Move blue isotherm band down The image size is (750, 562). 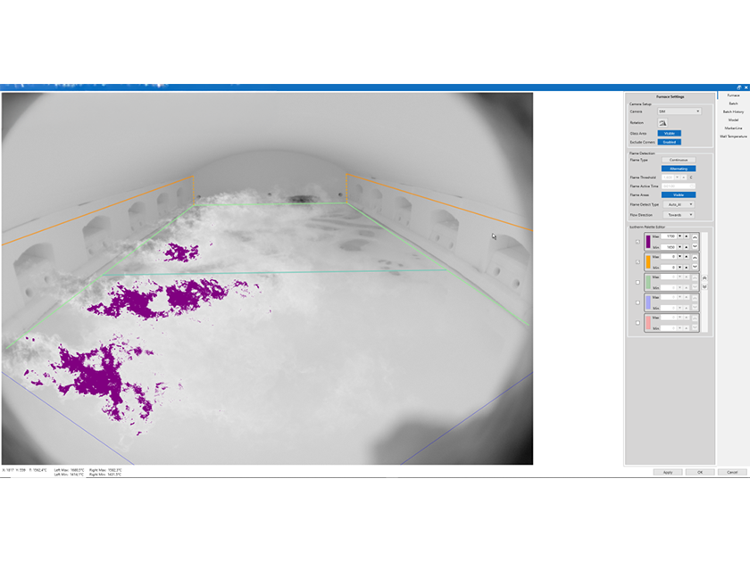coord(695,307)
